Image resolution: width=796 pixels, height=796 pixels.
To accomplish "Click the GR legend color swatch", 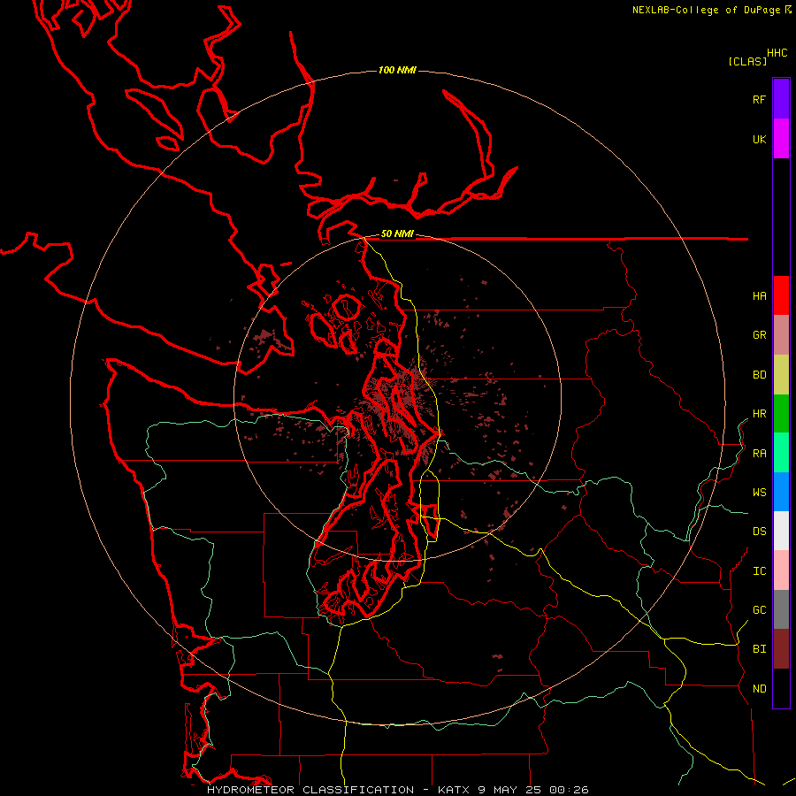I will (781, 335).
